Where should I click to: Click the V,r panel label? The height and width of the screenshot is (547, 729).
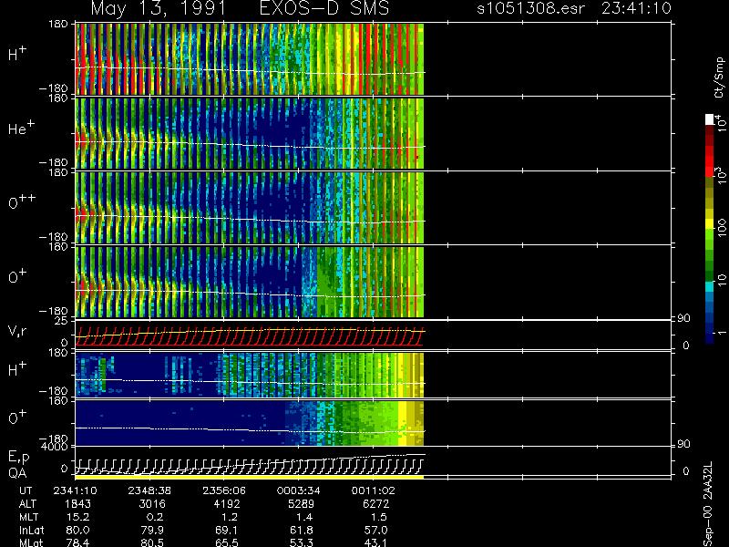[17, 331]
